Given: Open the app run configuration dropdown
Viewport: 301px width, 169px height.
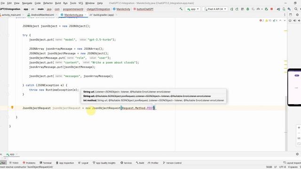Looking at the screenshot, I should 193,9.
